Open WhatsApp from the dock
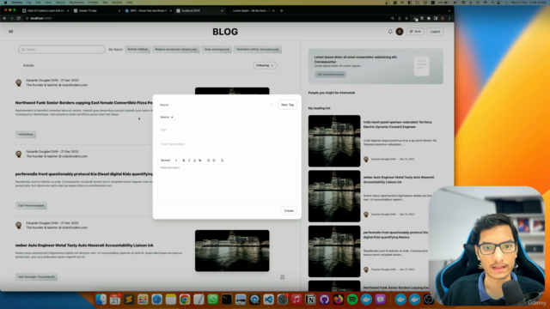 (x=212, y=300)
